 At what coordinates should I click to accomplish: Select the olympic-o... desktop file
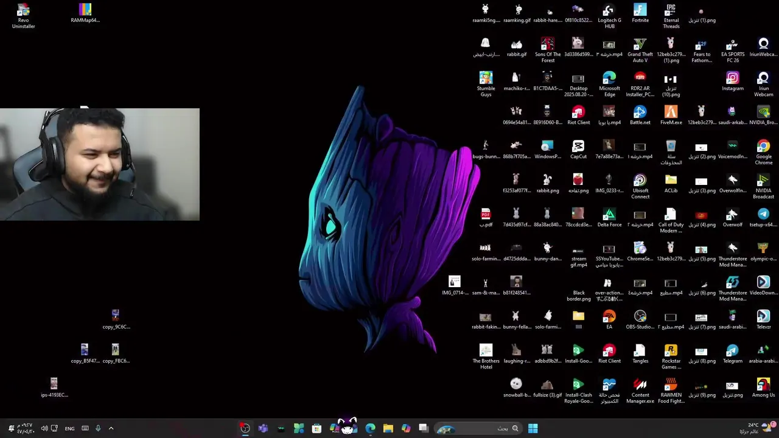point(764,252)
